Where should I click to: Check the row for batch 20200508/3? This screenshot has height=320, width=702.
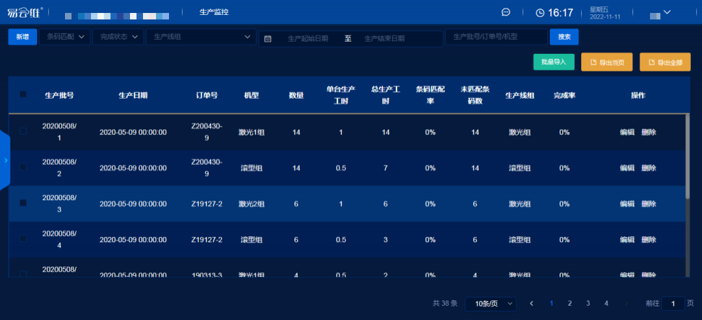pos(23,203)
